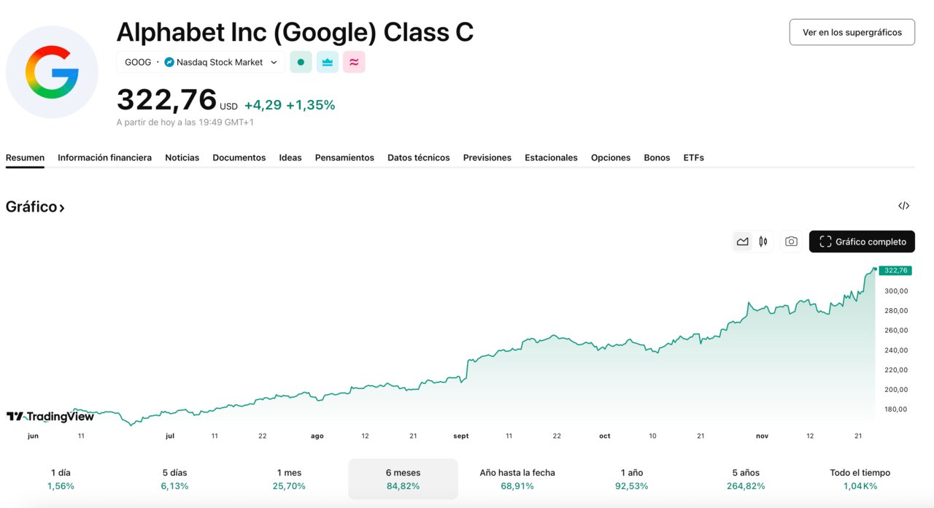Take a chart snapshot with the camera icon
This screenshot has height=508, width=934.
pos(791,242)
